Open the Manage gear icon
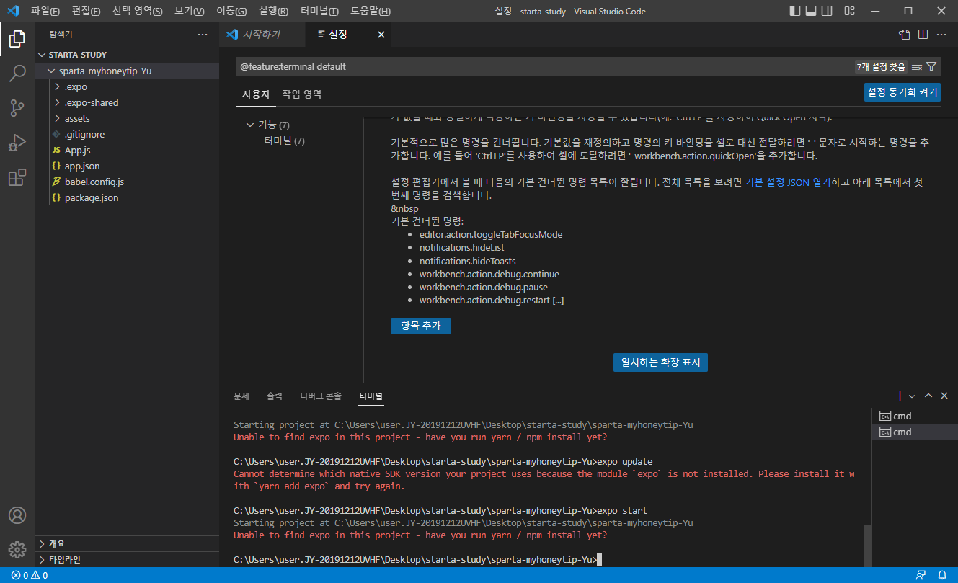Screen dimensions: 958x583 click(x=17, y=549)
